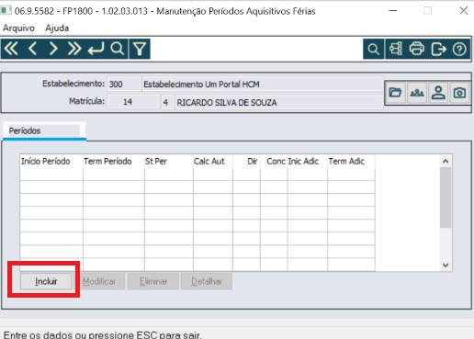
Task: Click the Inic Adic column header
Action: pos(308,161)
